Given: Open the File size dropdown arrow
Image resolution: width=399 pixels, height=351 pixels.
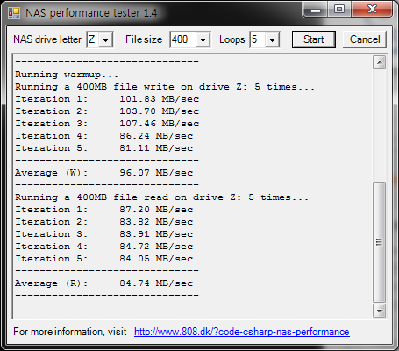Looking at the screenshot, I should pyautogui.click(x=203, y=39).
